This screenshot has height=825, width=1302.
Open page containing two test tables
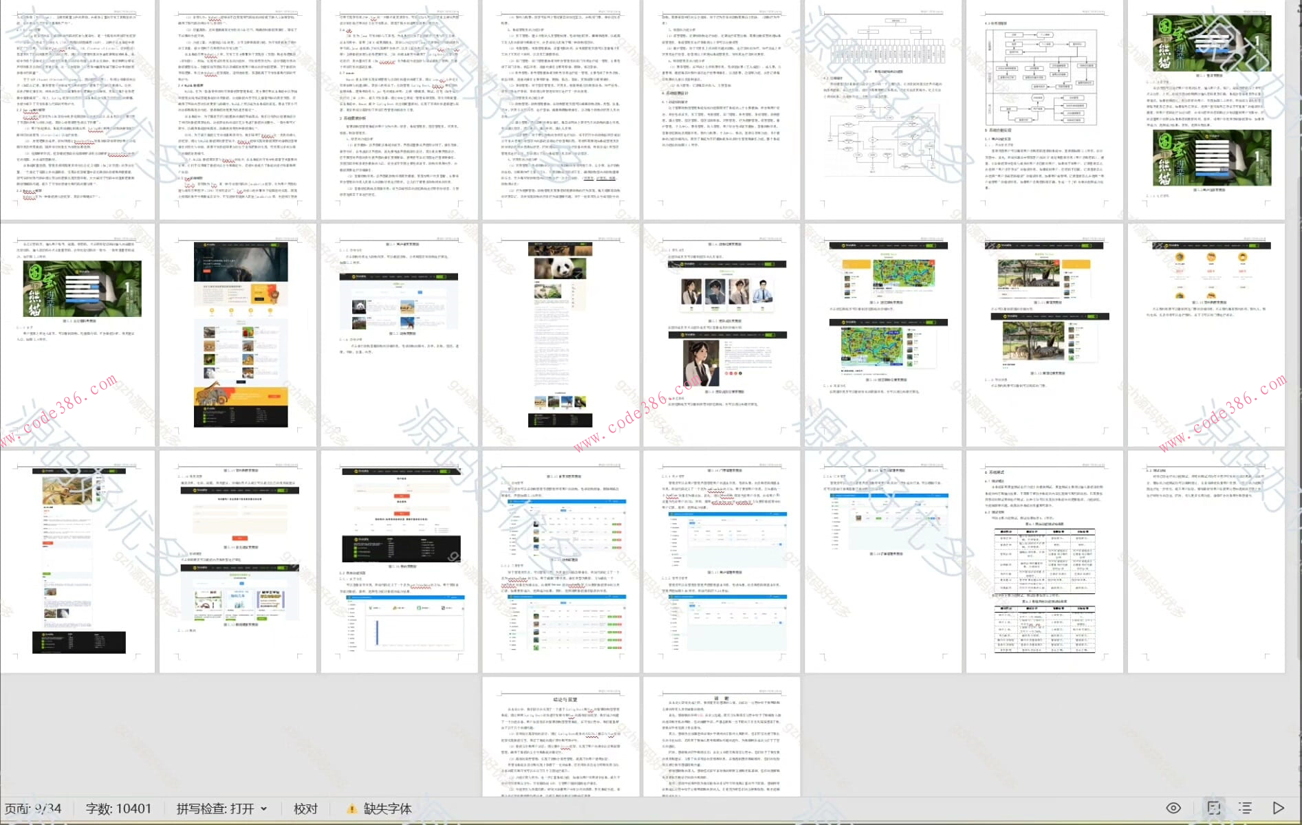(1043, 561)
